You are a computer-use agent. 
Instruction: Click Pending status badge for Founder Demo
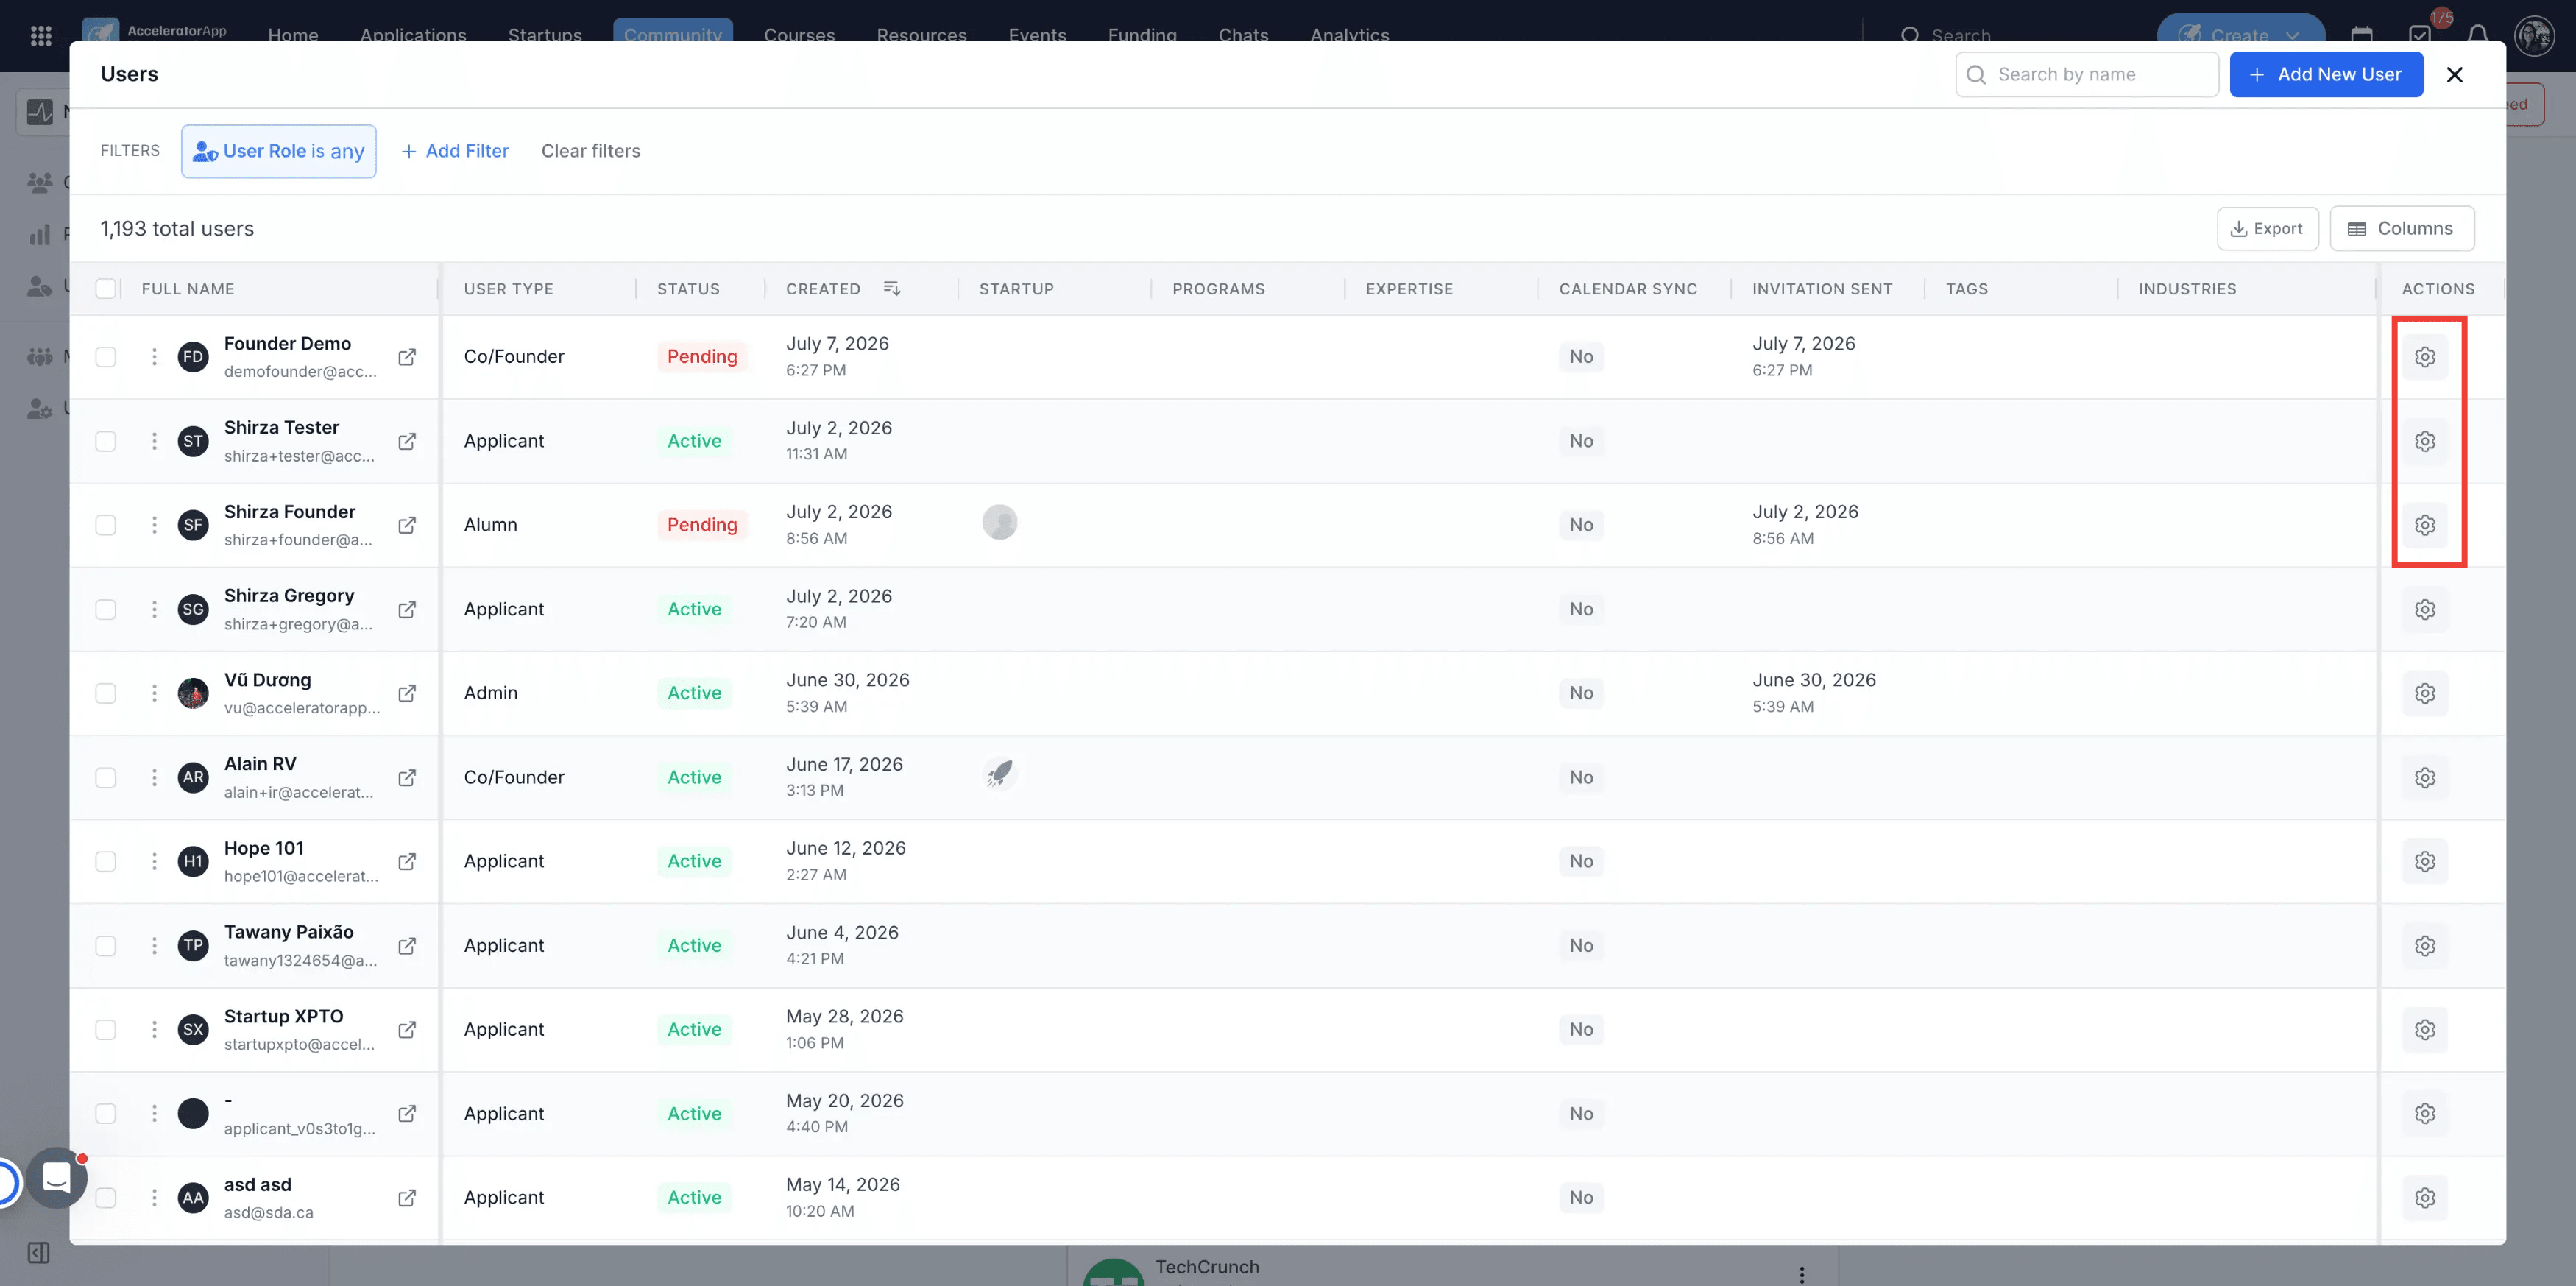[701, 357]
